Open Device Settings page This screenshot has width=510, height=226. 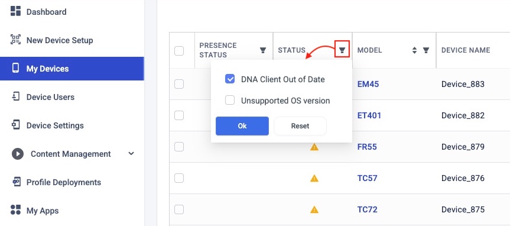click(55, 125)
